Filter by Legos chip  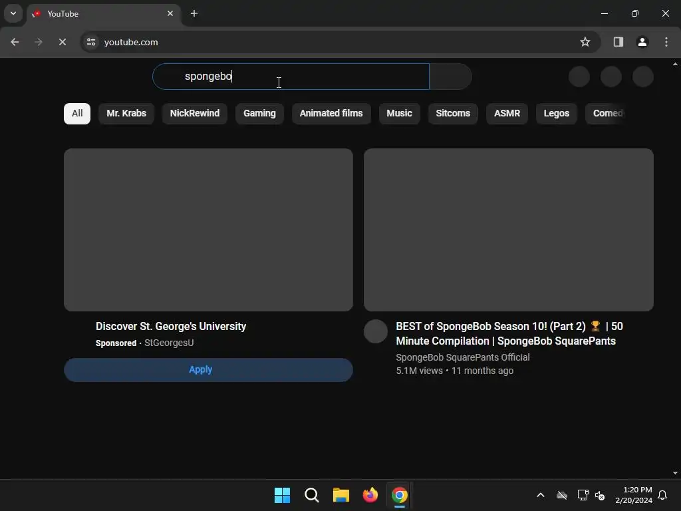click(x=557, y=113)
